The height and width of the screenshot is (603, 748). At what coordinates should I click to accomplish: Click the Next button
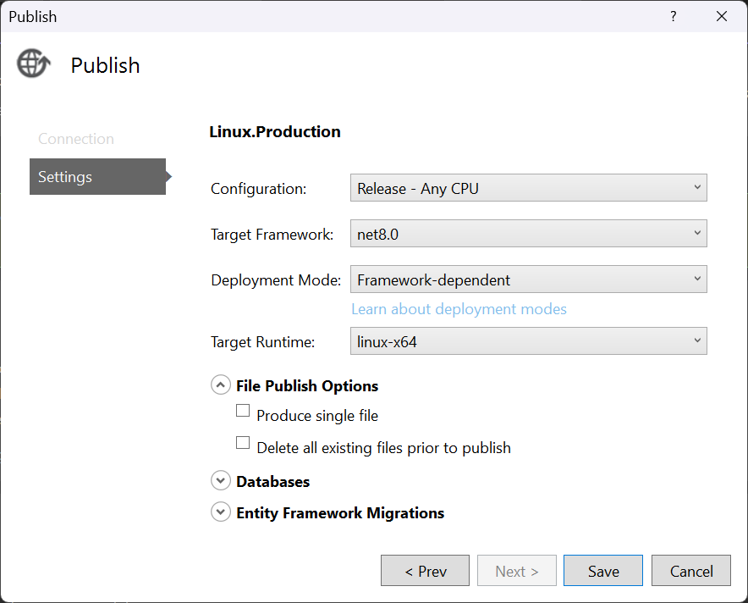[x=517, y=571]
